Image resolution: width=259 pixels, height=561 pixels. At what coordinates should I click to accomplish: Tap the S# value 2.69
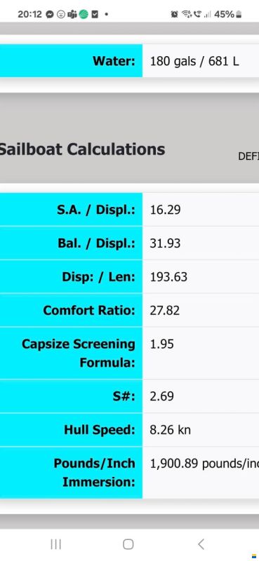coord(162,396)
